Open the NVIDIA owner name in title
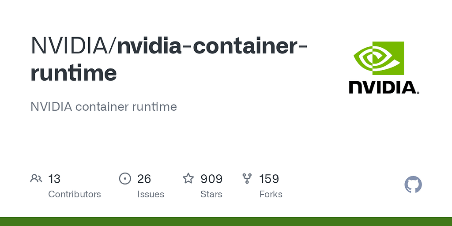 (x=71, y=45)
